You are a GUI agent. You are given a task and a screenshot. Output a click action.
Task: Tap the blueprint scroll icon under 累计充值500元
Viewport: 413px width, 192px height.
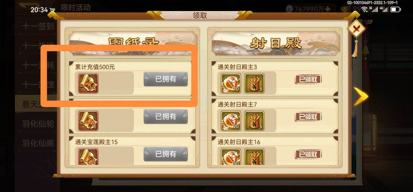click(x=88, y=83)
